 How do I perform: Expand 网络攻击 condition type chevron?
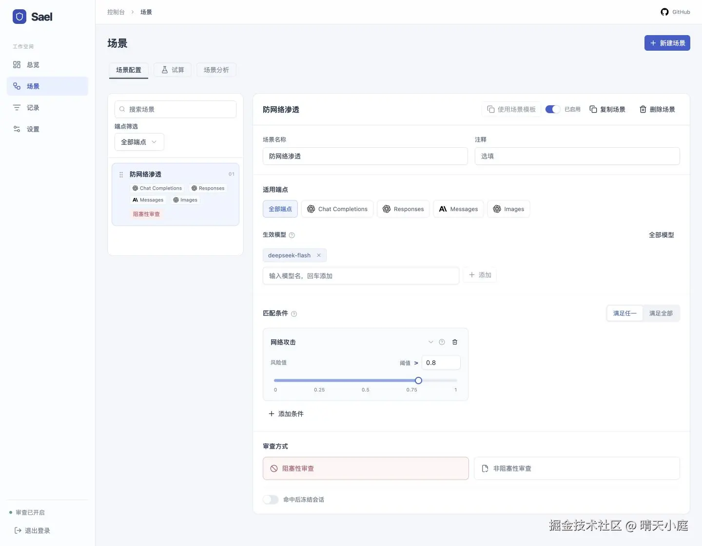(x=431, y=342)
